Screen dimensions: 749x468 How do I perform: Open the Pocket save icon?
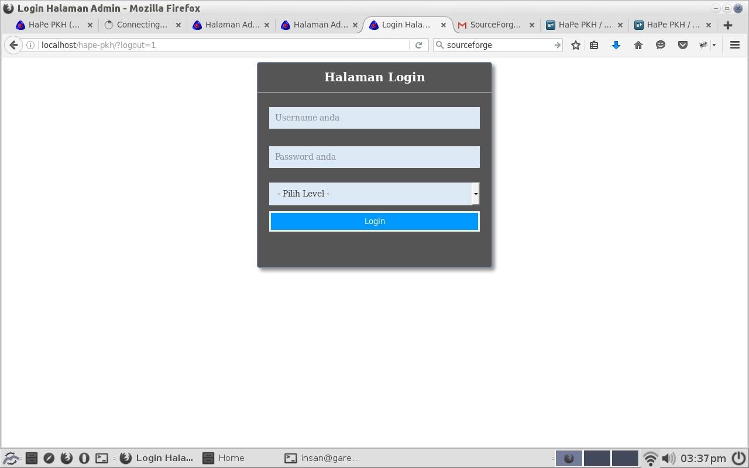coord(683,45)
